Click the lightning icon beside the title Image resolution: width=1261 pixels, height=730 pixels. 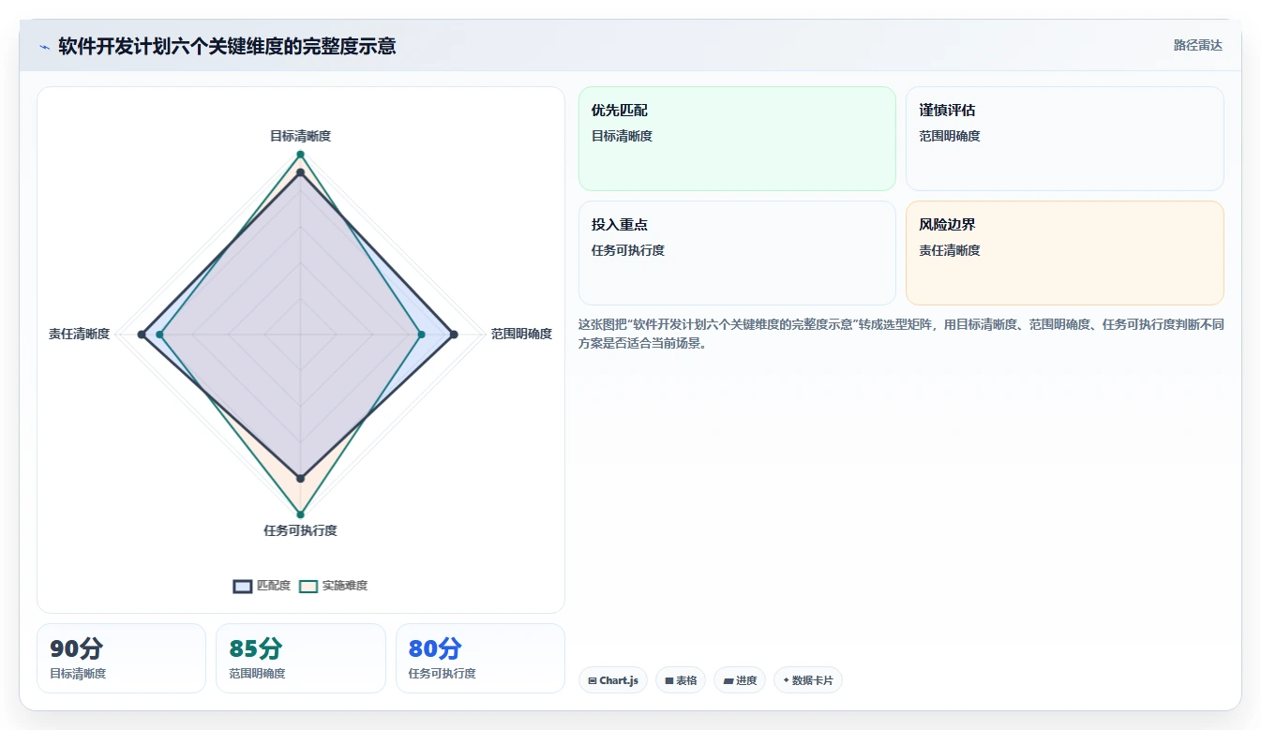click(45, 47)
